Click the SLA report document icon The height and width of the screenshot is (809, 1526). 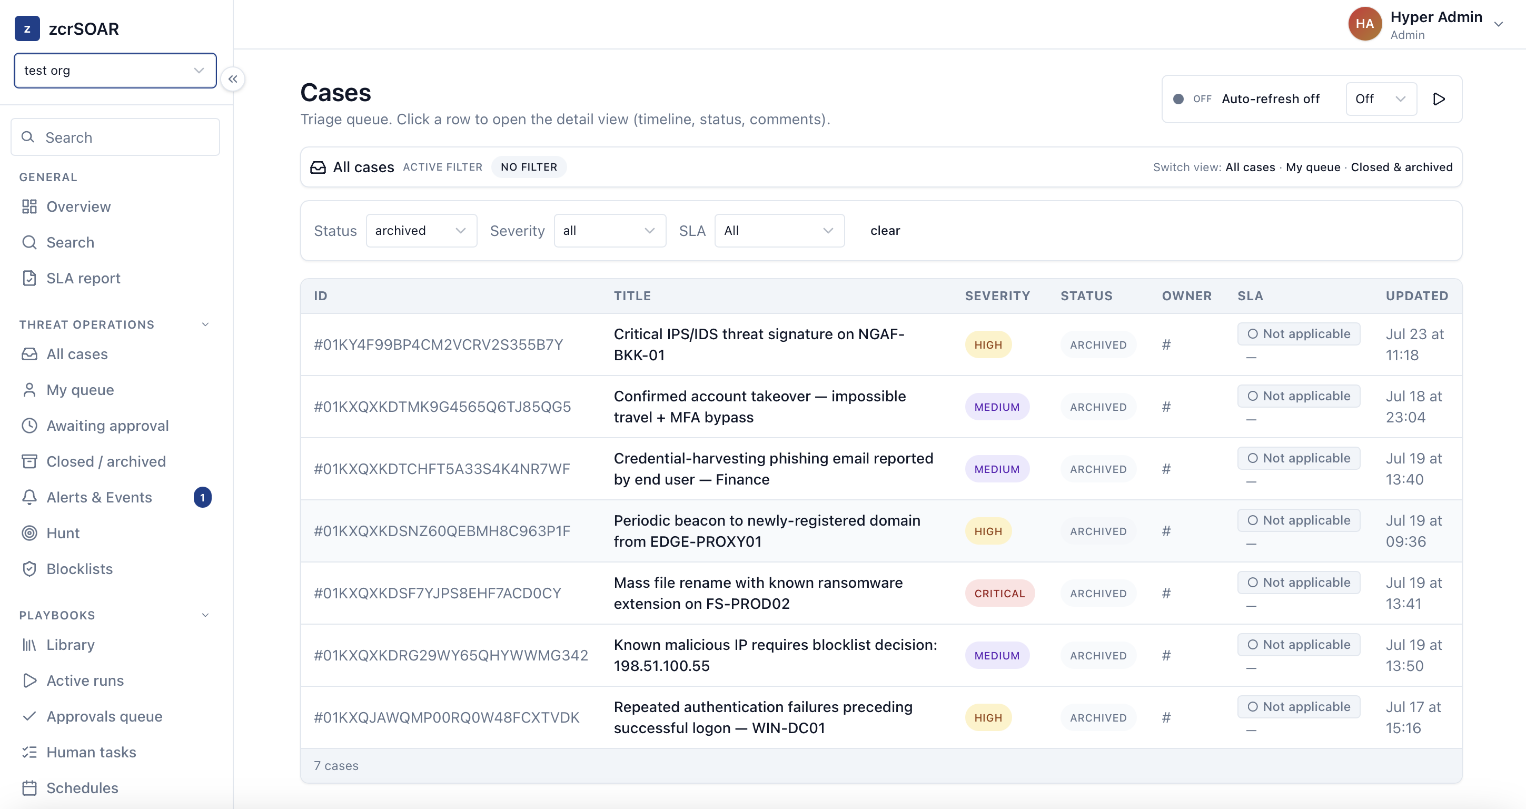pos(29,278)
